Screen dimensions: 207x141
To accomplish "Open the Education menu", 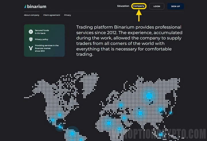I will 123,6.
